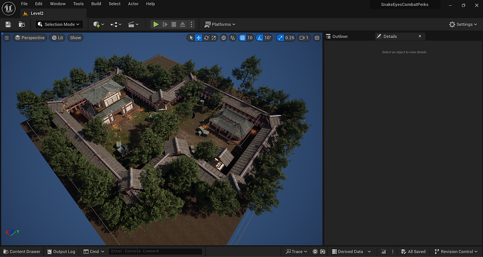Click the trace record circle icon
This screenshot has height=257, width=483.
coord(315,252)
